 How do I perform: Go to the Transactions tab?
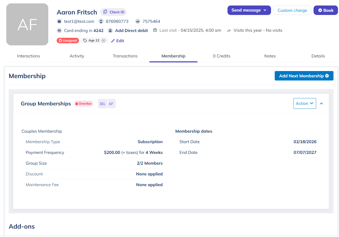coord(125,56)
